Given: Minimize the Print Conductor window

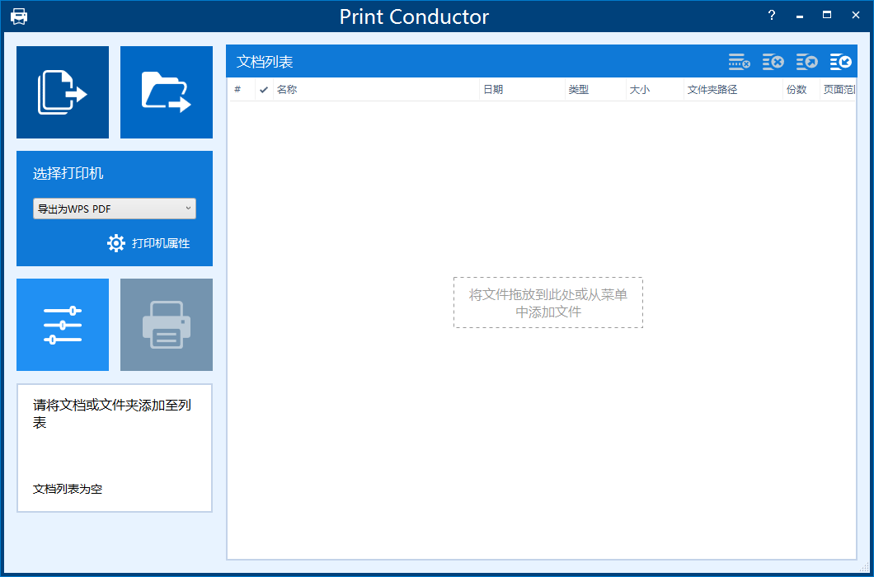Looking at the screenshot, I should (801, 16).
